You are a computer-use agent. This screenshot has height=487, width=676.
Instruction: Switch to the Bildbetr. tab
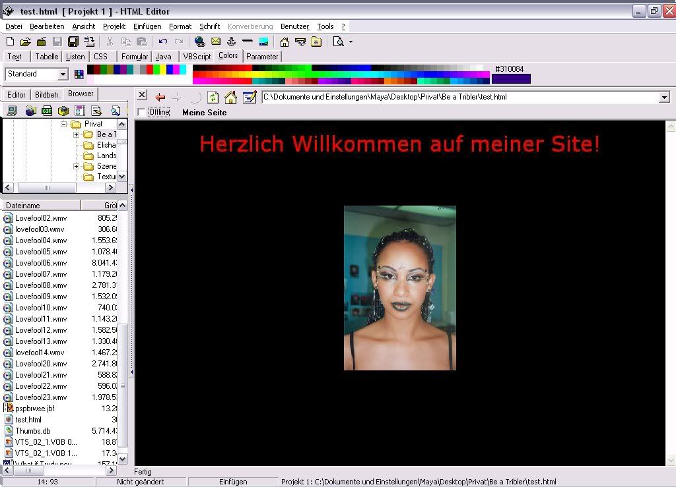pyautogui.click(x=47, y=95)
